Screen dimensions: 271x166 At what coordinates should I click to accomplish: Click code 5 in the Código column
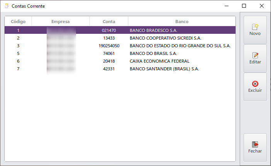click(18, 53)
